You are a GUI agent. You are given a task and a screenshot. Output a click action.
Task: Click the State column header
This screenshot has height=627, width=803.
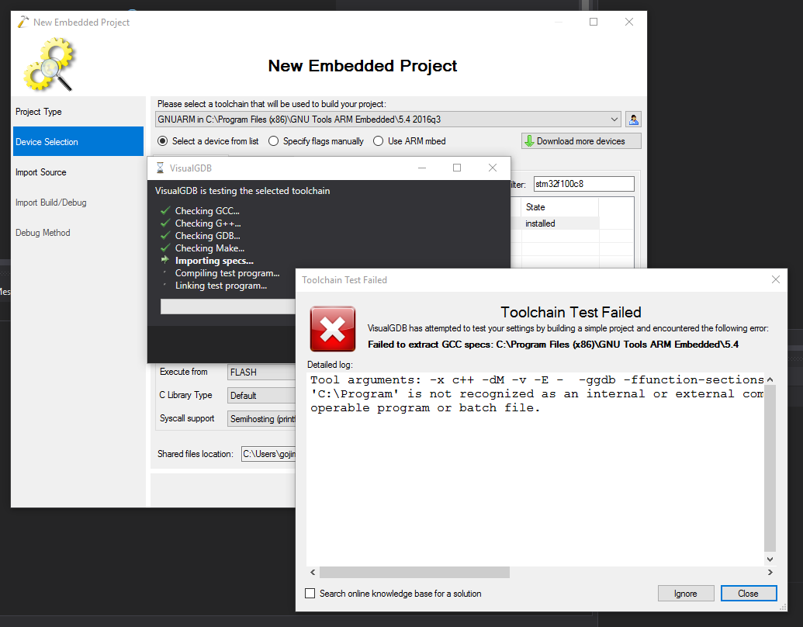(x=559, y=207)
